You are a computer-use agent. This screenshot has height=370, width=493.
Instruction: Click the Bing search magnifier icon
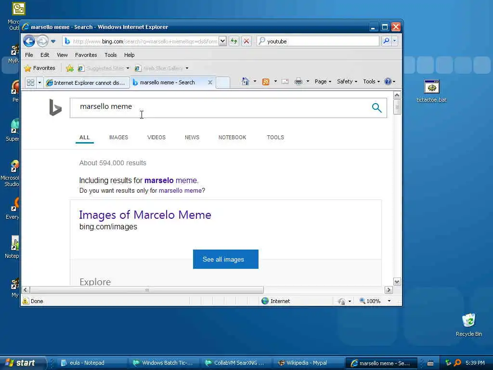(376, 108)
